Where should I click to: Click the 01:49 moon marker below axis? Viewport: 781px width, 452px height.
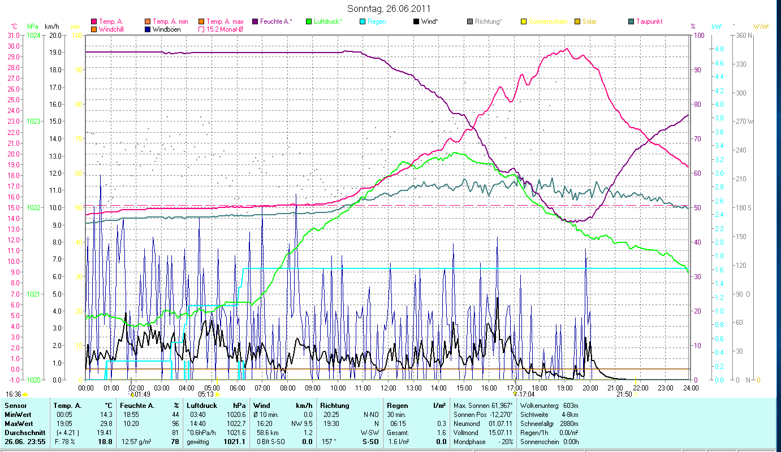point(132,394)
